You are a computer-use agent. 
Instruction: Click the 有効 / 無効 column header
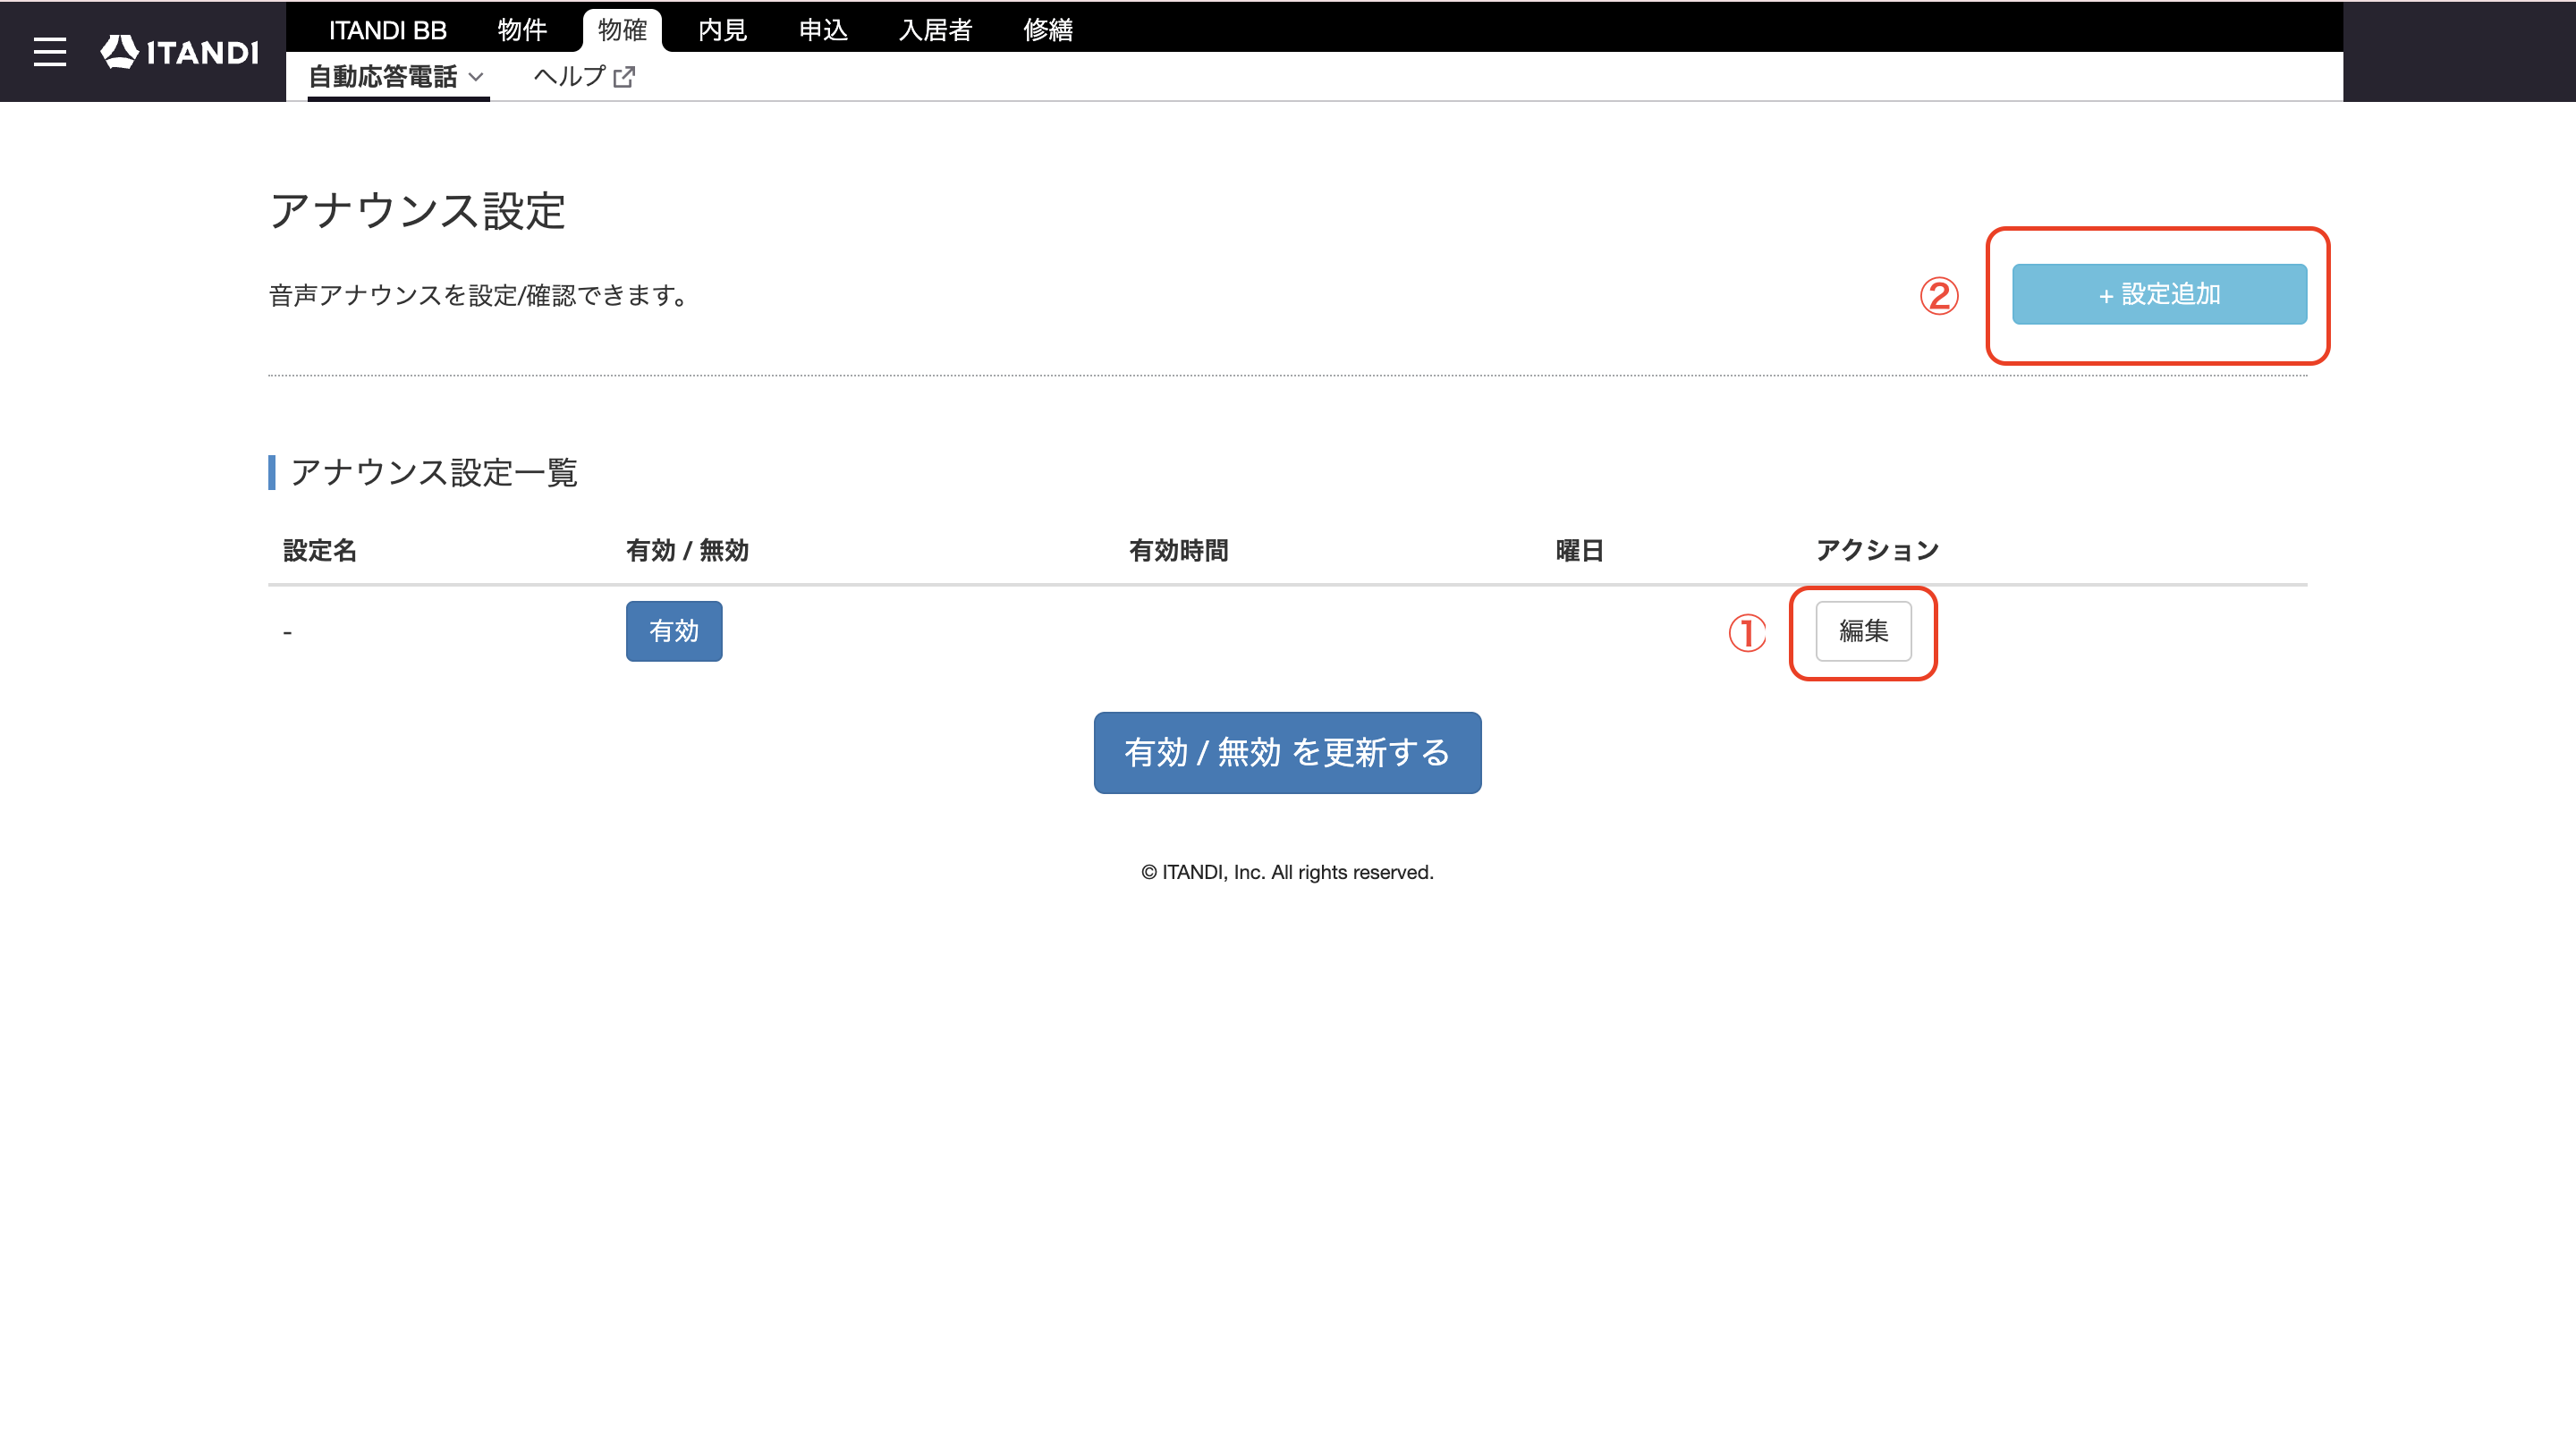pyautogui.click(x=687, y=550)
